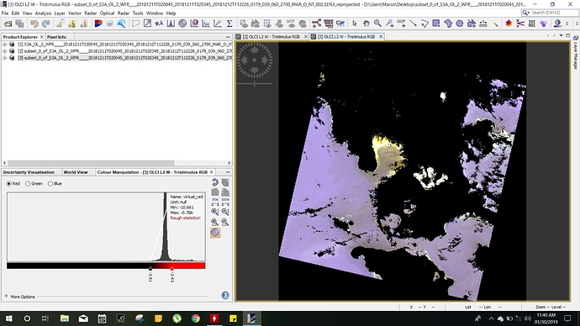Screen dimensions: 580x326
Task: Open Chrome from the taskbar
Action: 196,318
